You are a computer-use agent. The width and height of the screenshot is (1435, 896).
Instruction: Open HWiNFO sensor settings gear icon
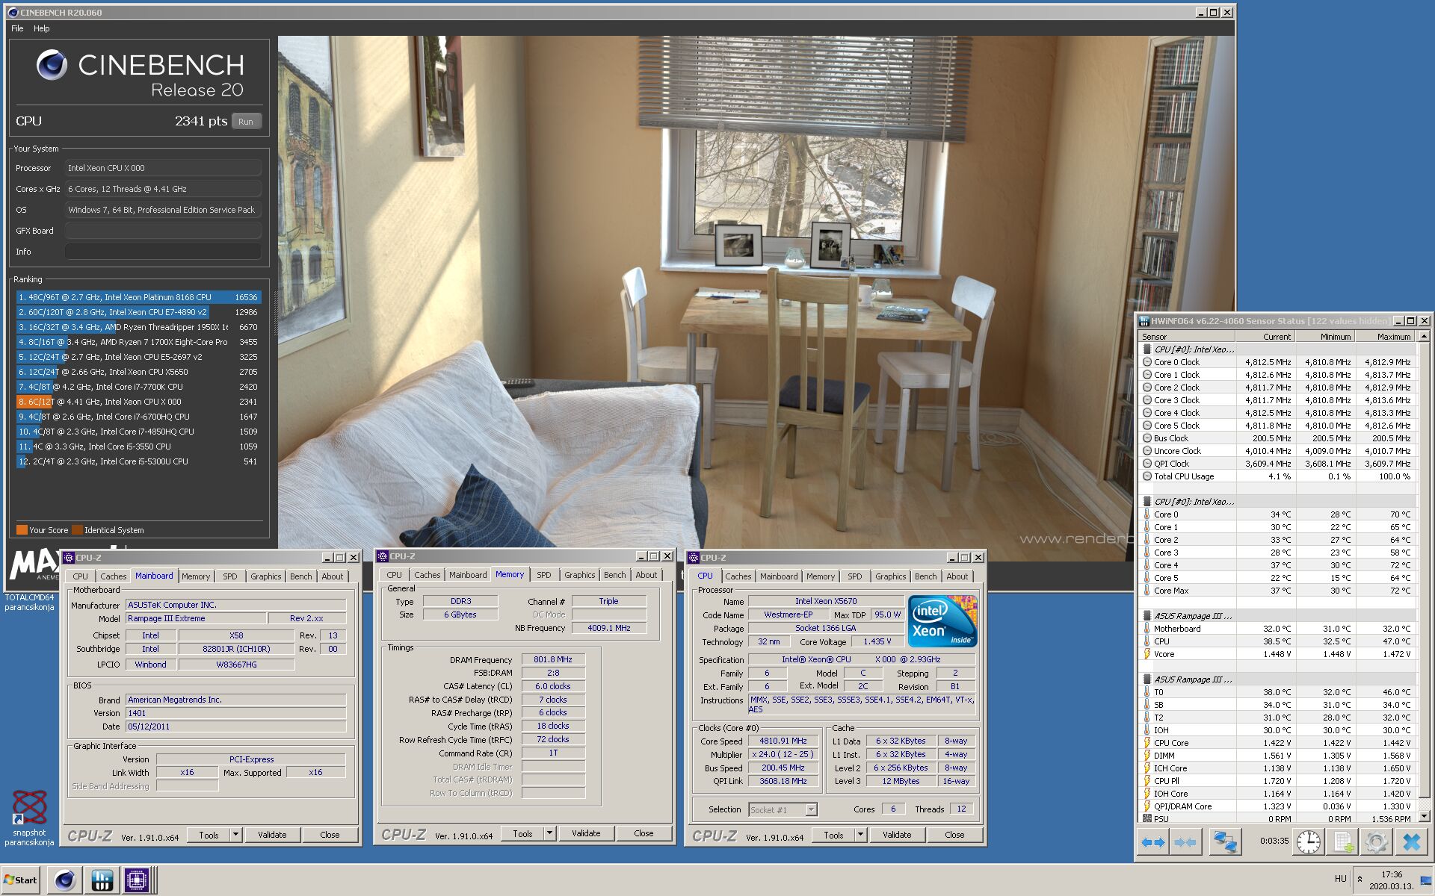pos(1376,842)
